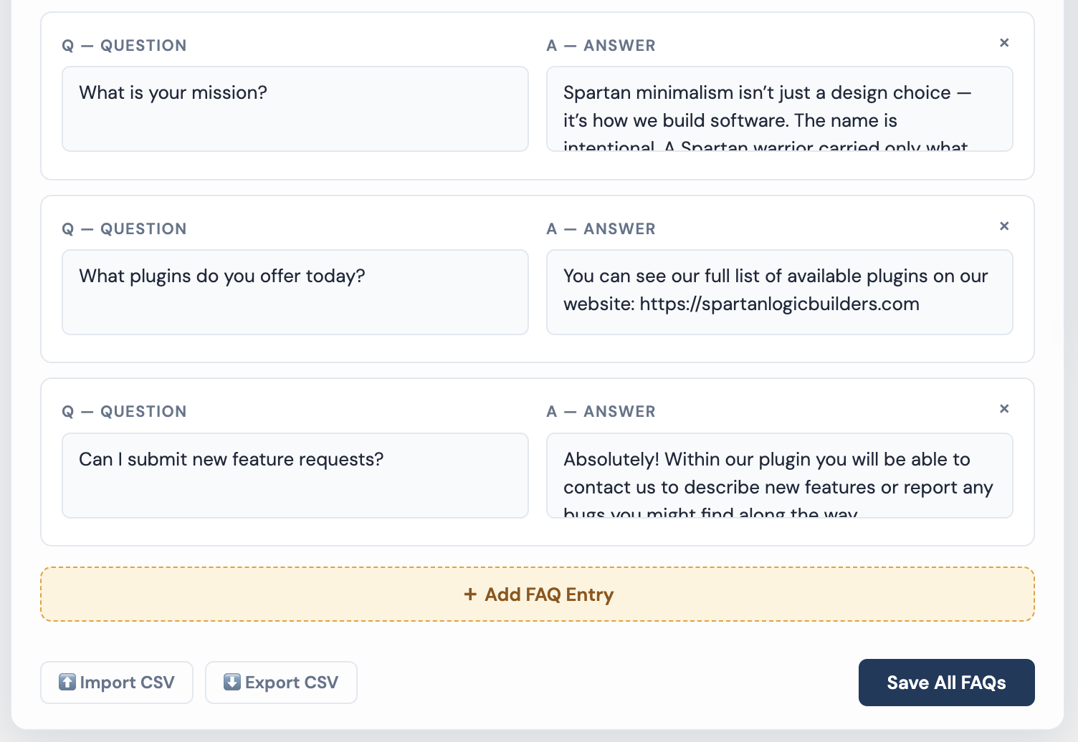The width and height of the screenshot is (1078, 742).
Task: Click the down-arrow icon on Export CSV
Action: point(232,682)
